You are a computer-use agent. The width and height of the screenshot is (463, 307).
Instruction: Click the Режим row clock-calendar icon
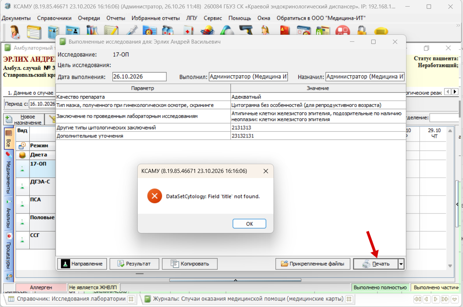pyautogui.click(x=22, y=145)
